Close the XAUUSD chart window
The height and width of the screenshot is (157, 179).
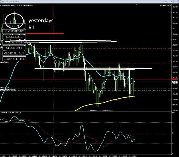coord(176,1)
